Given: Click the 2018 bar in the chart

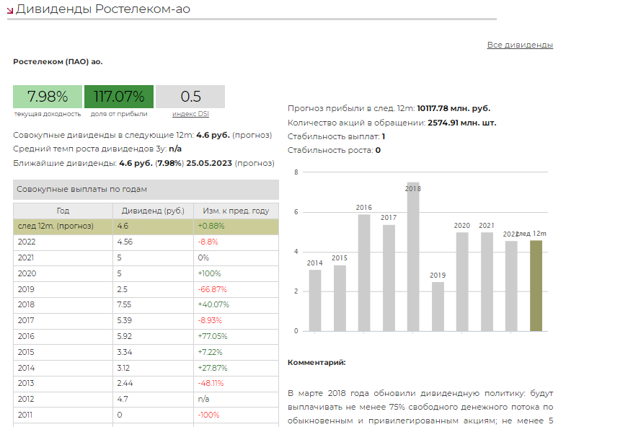Looking at the screenshot, I should pyautogui.click(x=413, y=257).
